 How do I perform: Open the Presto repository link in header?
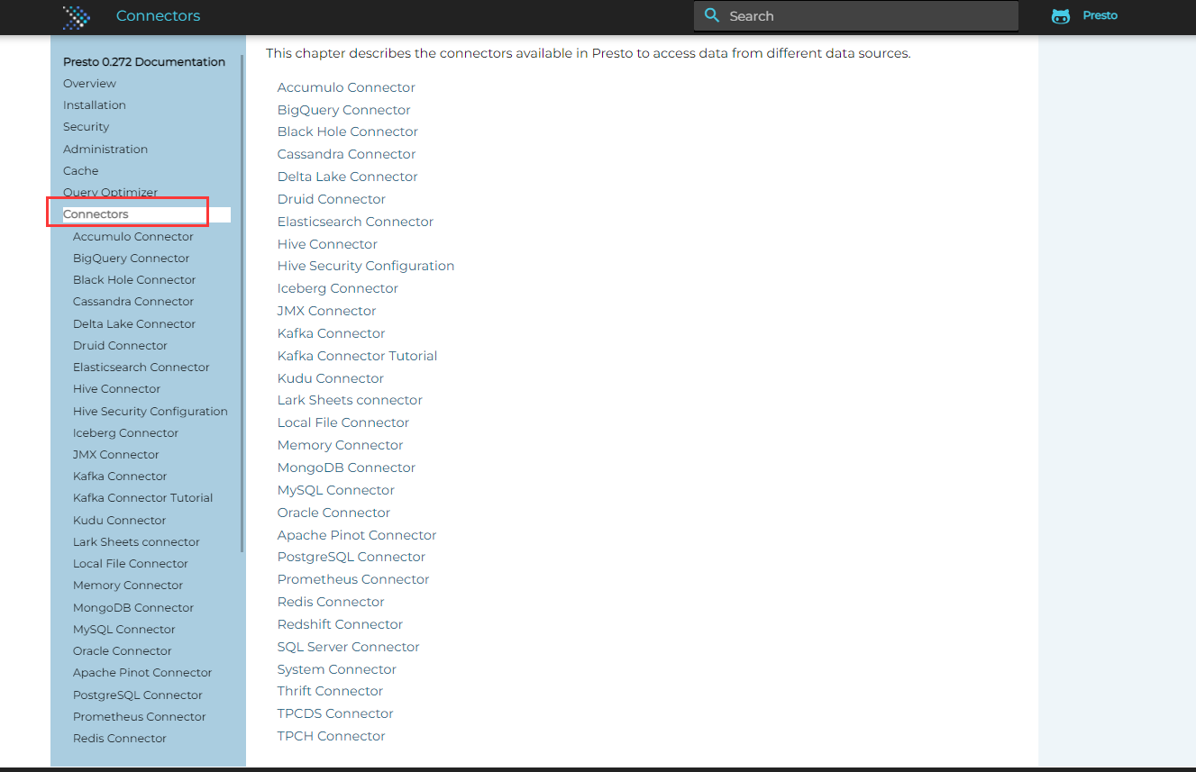coord(1100,15)
